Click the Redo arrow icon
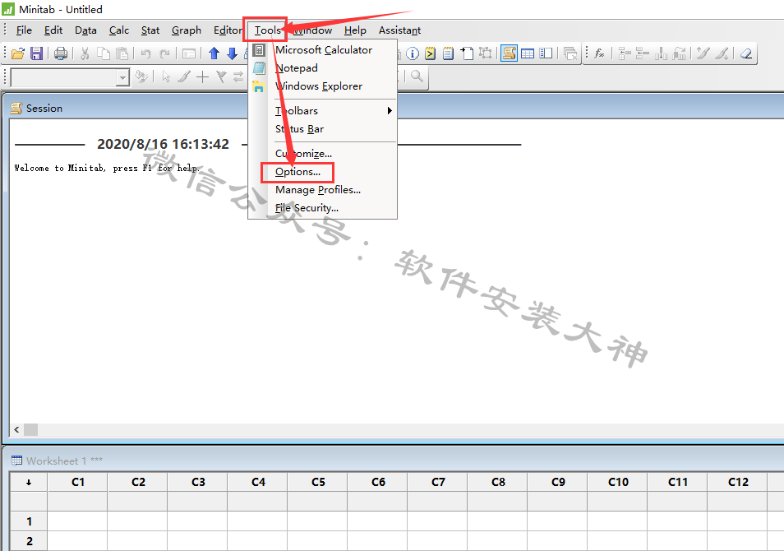 coord(164,53)
